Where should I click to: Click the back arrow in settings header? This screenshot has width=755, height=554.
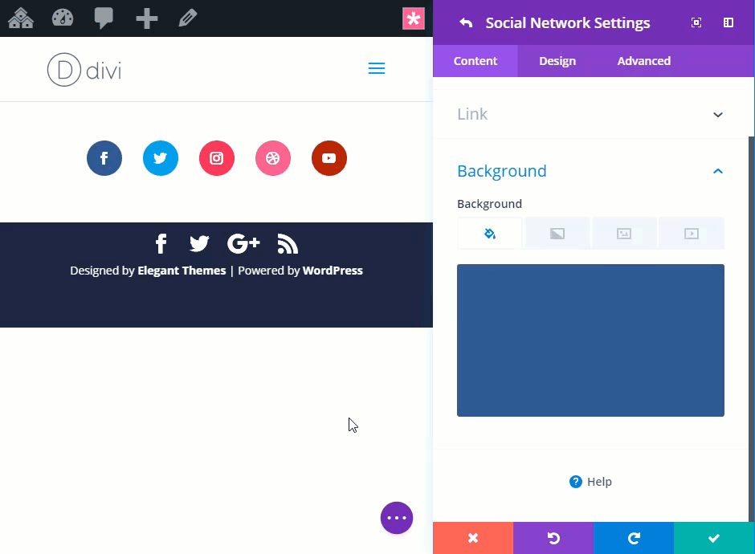[x=466, y=22]
